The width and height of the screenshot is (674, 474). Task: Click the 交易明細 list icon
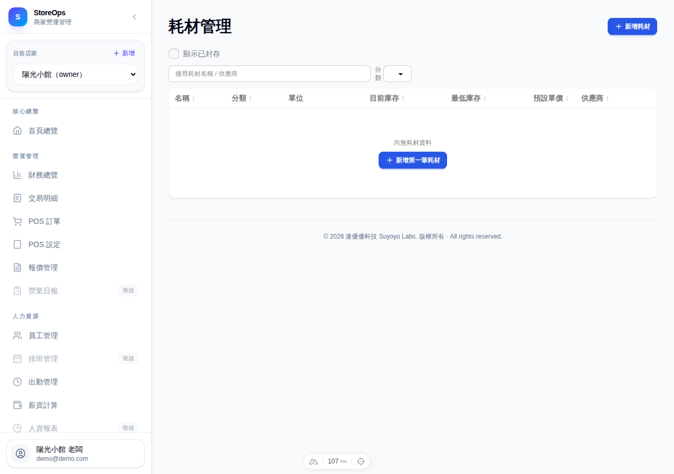coord(17,198)
